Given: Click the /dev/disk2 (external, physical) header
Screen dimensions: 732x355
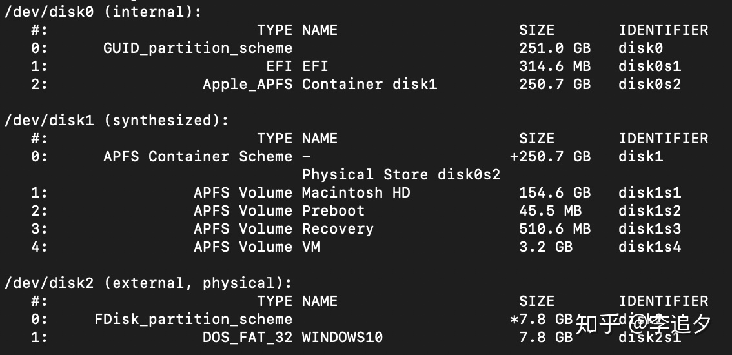Looking at the screenshot, I should tap(148, 283).
